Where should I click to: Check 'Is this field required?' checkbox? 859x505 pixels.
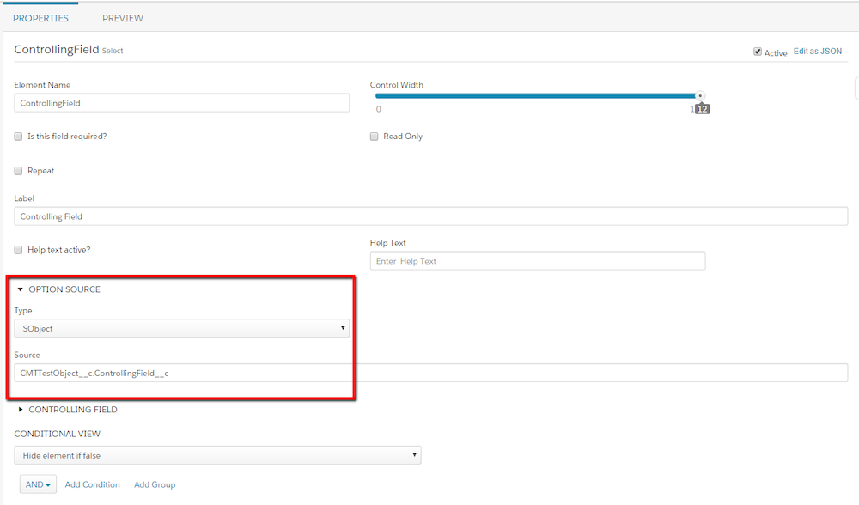(x=19, y=137)
